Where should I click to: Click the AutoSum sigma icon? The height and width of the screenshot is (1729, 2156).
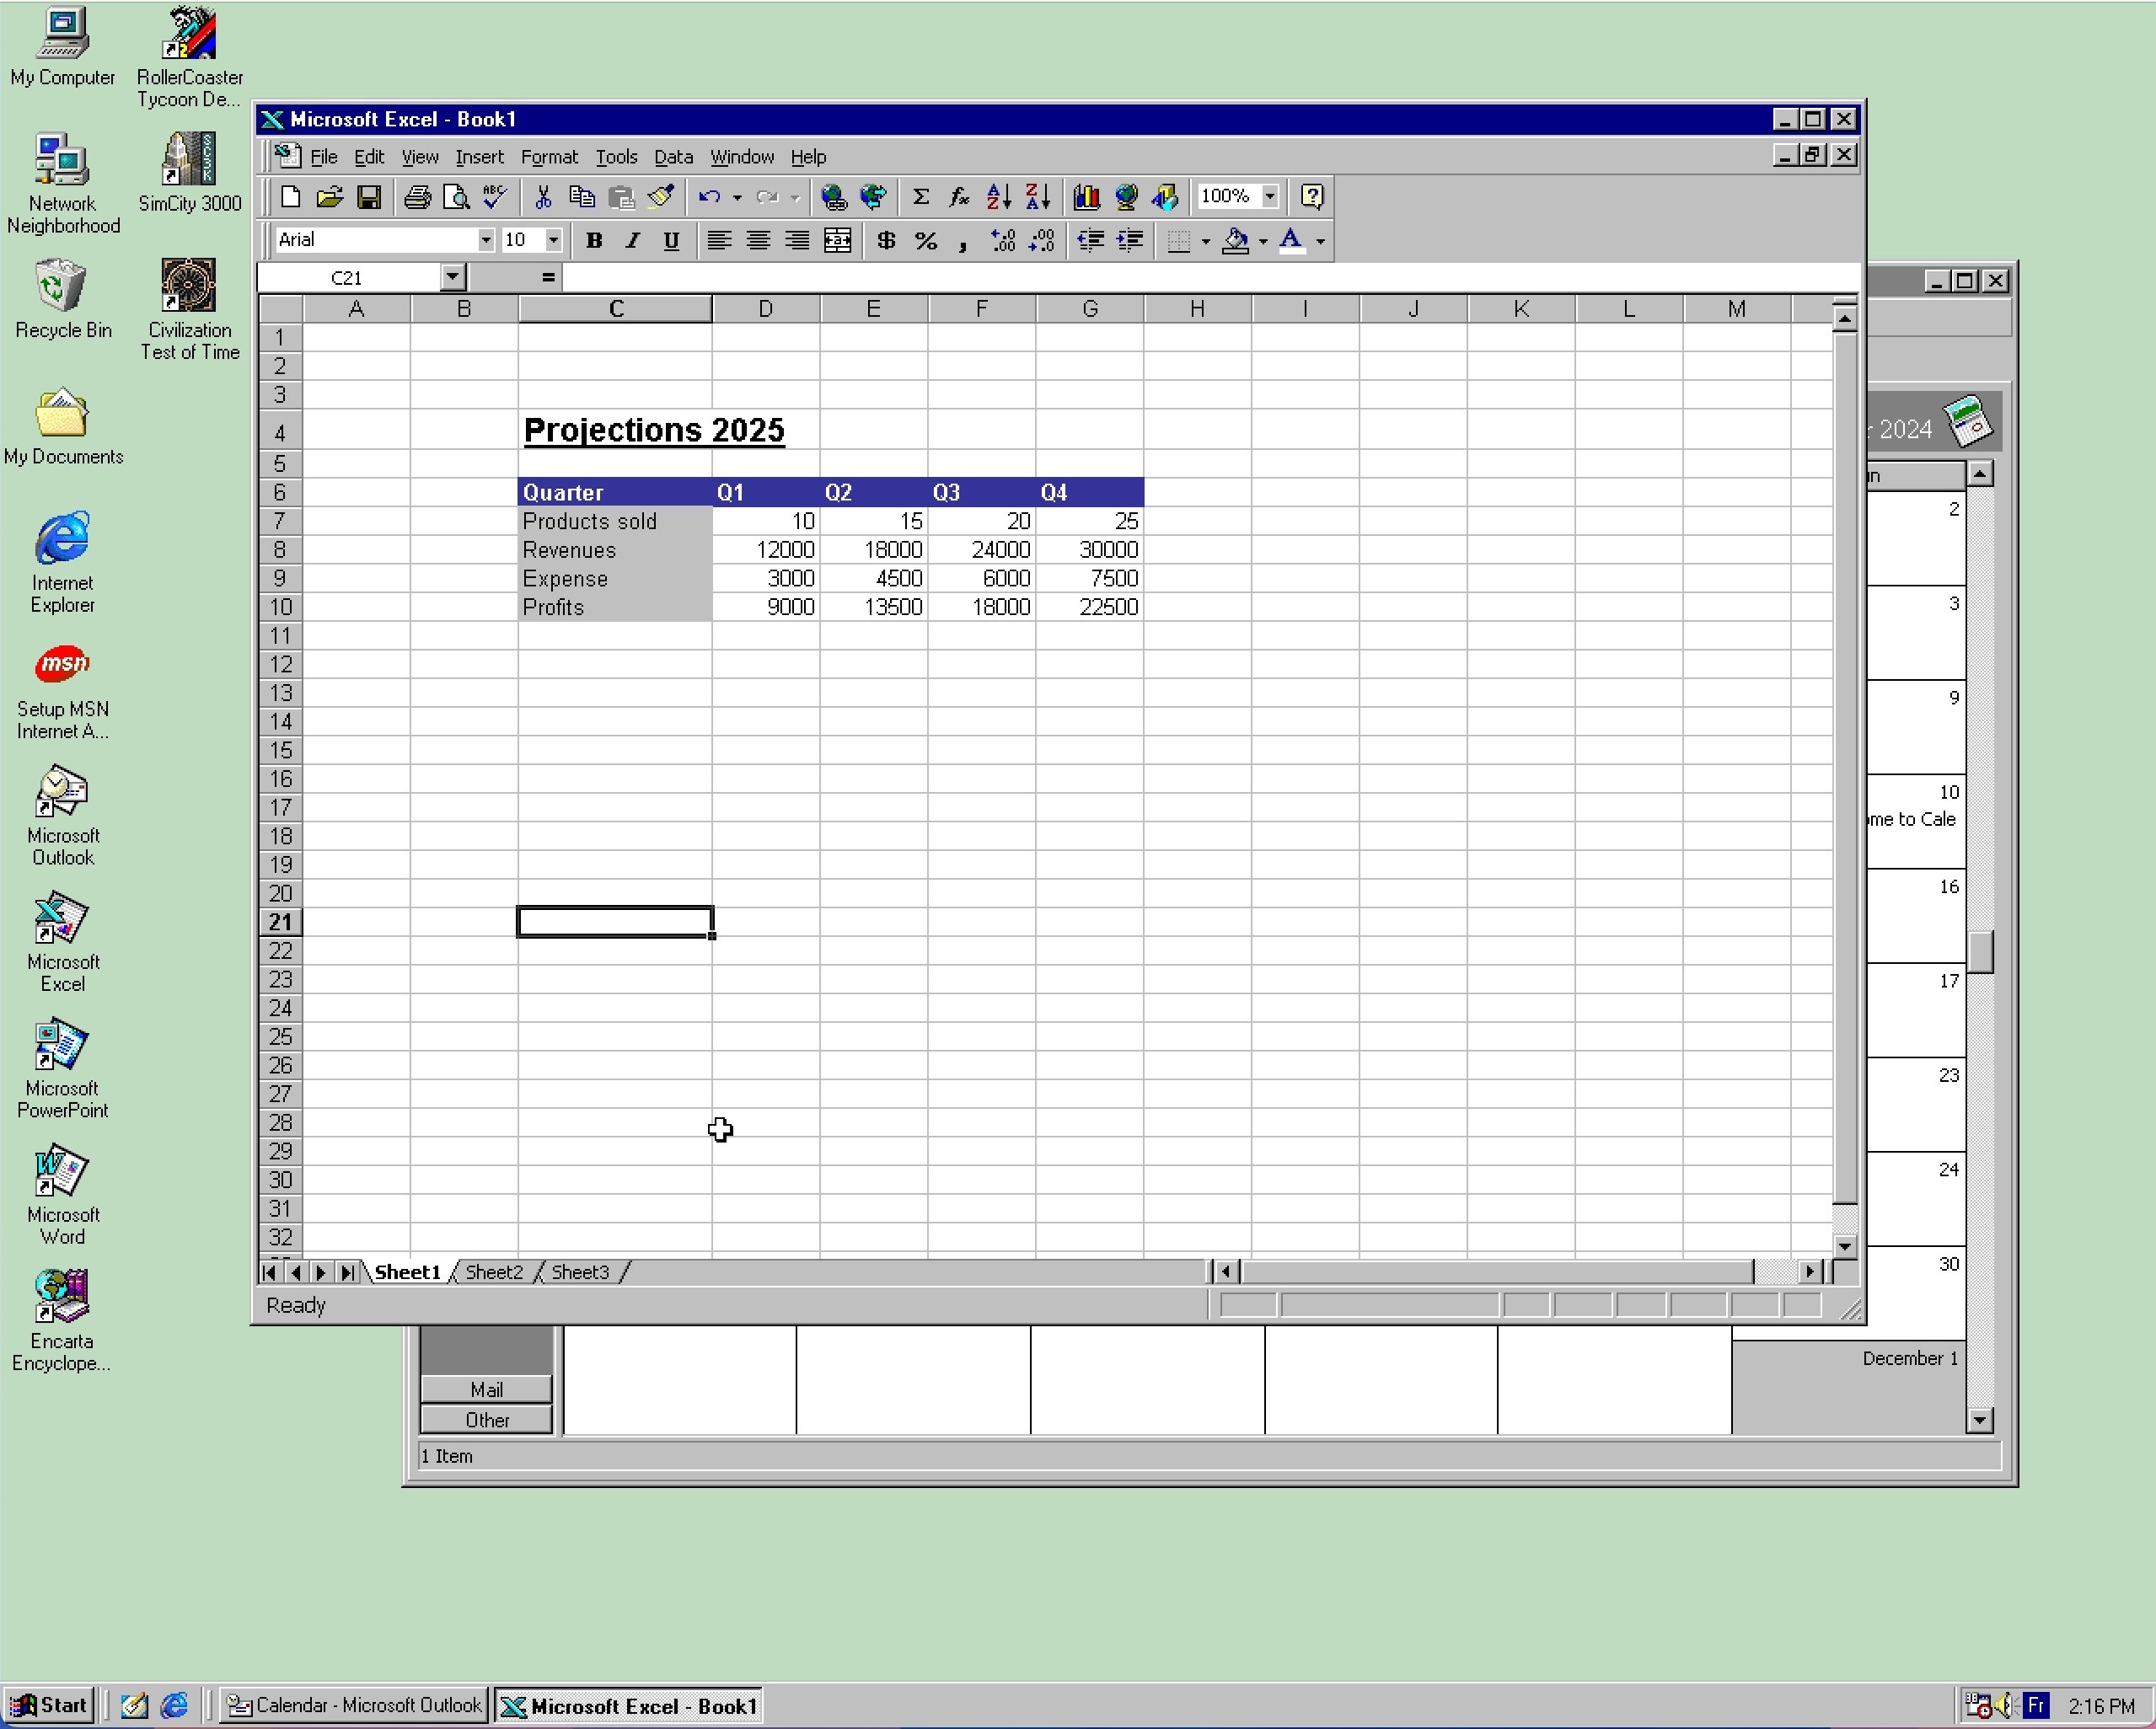click(x=921, y=197)
